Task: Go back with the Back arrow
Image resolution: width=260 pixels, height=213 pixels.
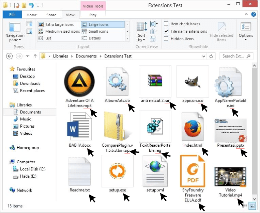Action: [x=10, y=56]
